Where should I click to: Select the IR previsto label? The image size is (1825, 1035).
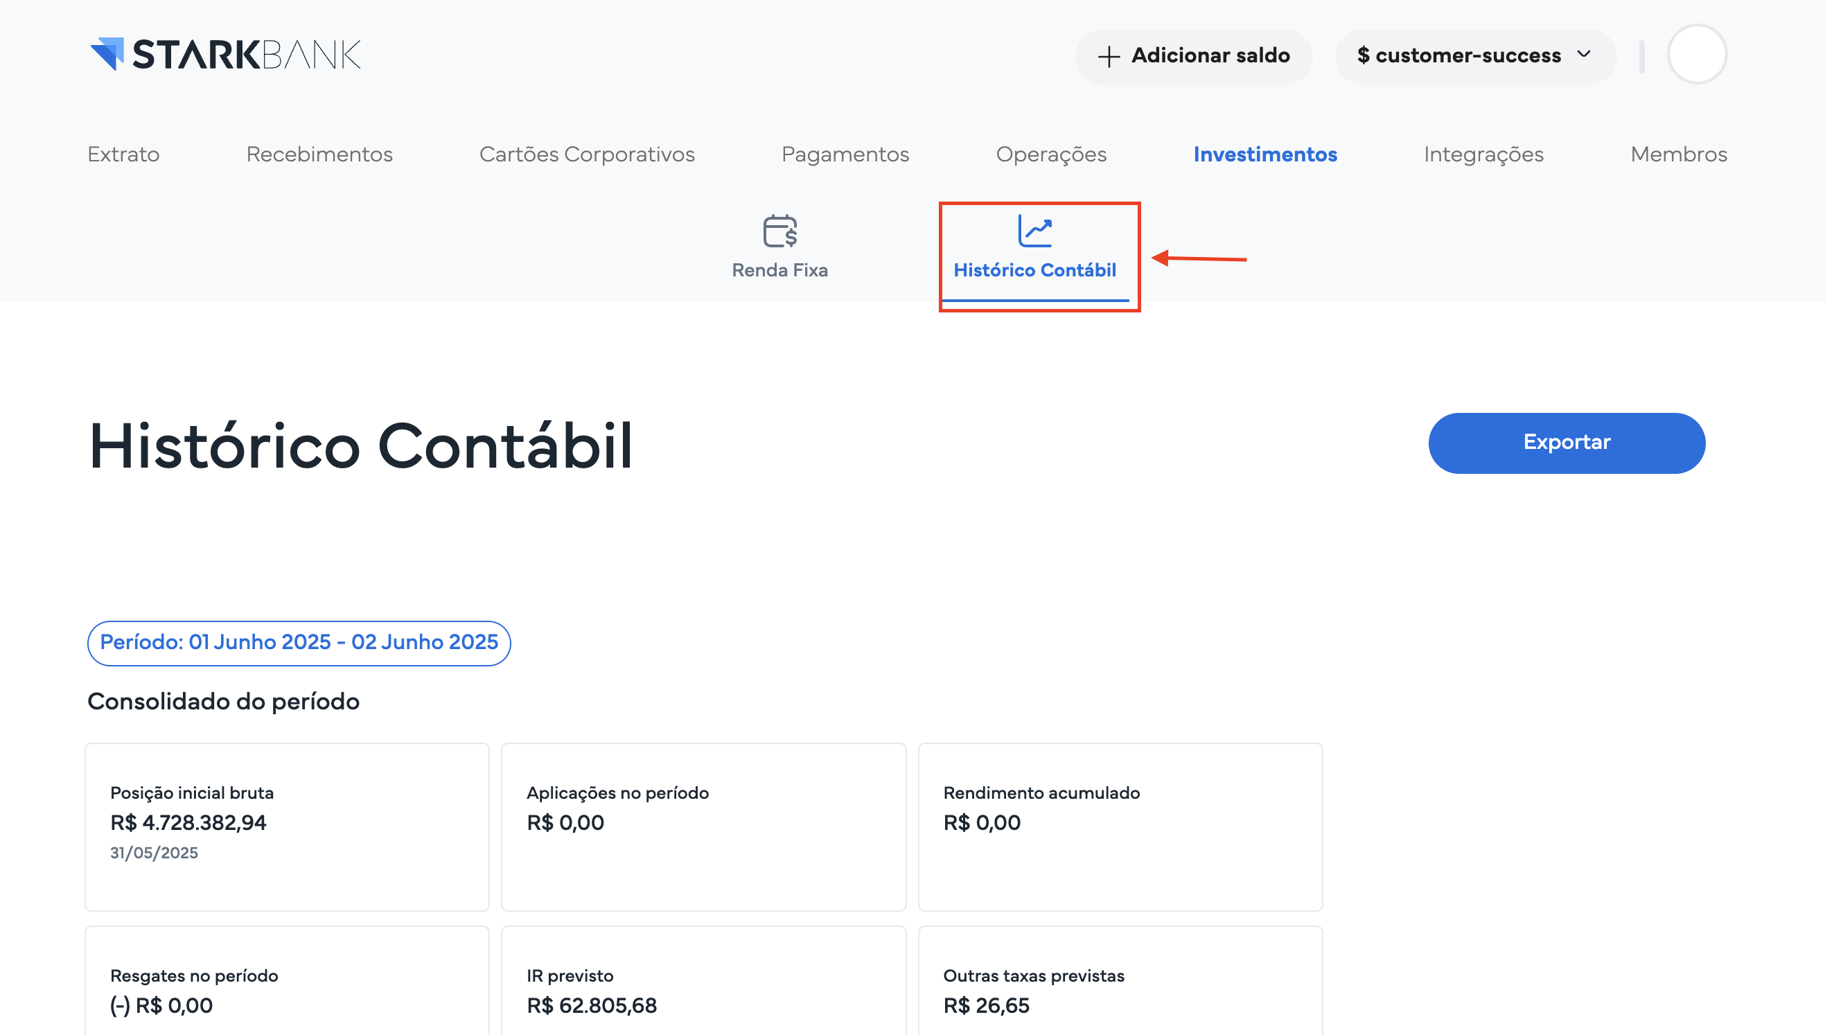(x=570, y=975)
